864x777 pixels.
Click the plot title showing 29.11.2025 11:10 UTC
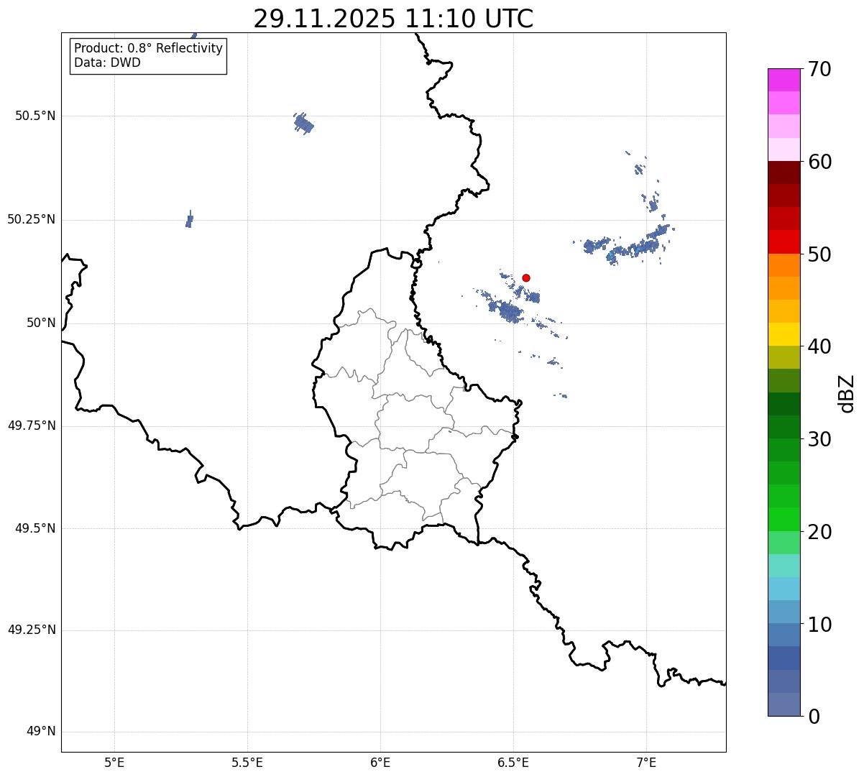pyautogui.click(x=393, y=19)
